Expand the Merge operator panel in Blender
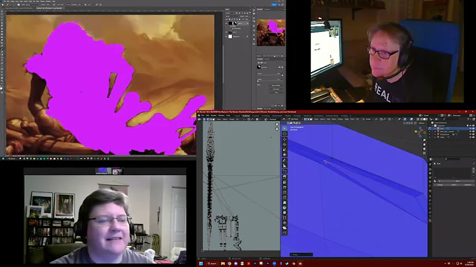The image size is (476, 267). [x=301, y=254]
